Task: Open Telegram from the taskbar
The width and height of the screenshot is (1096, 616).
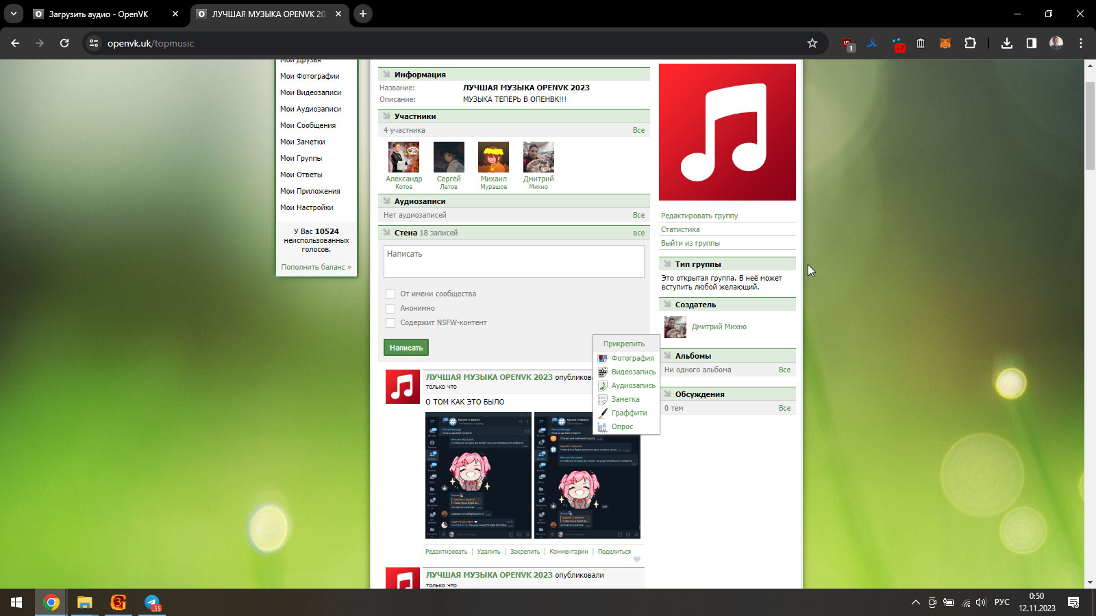Action: [152, 602]
